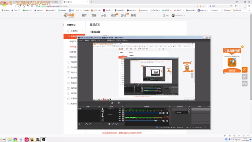Open the Douyu logo home link
Image resolution: width=252 pixels, height=142 pixels.
pos(69,15)
